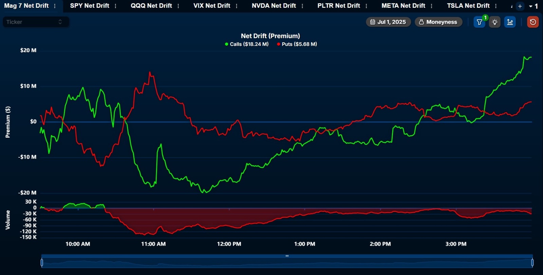Viewport: 543px width, 275px height.
Task: Open Mag 7 Net Drift tab options menu
Action: click(x=55, y=6)
